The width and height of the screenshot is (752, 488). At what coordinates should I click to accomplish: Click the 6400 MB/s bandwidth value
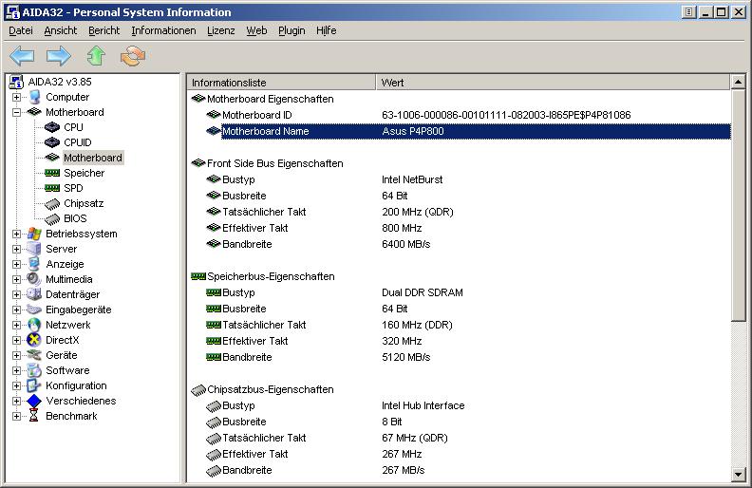pyautogui.click(x=405, y=244)
